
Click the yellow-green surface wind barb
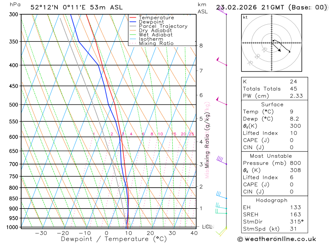pos(221,231)
